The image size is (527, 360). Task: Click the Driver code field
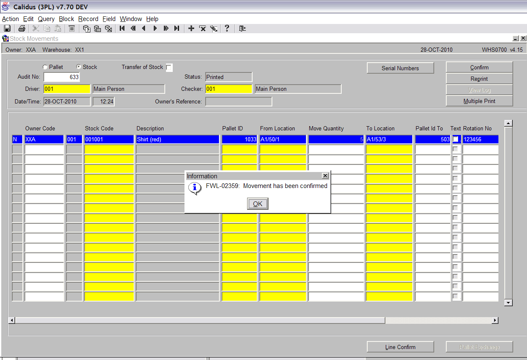pyautogui.click(x=67, y=89)
